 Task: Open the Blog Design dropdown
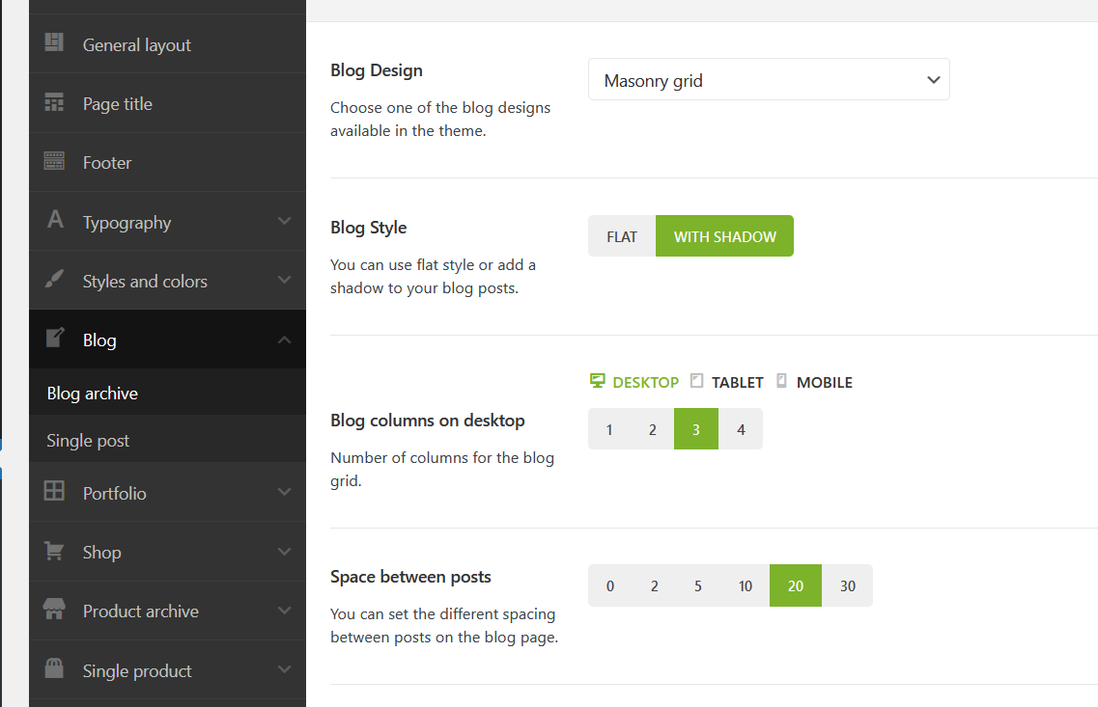[769, 80]
